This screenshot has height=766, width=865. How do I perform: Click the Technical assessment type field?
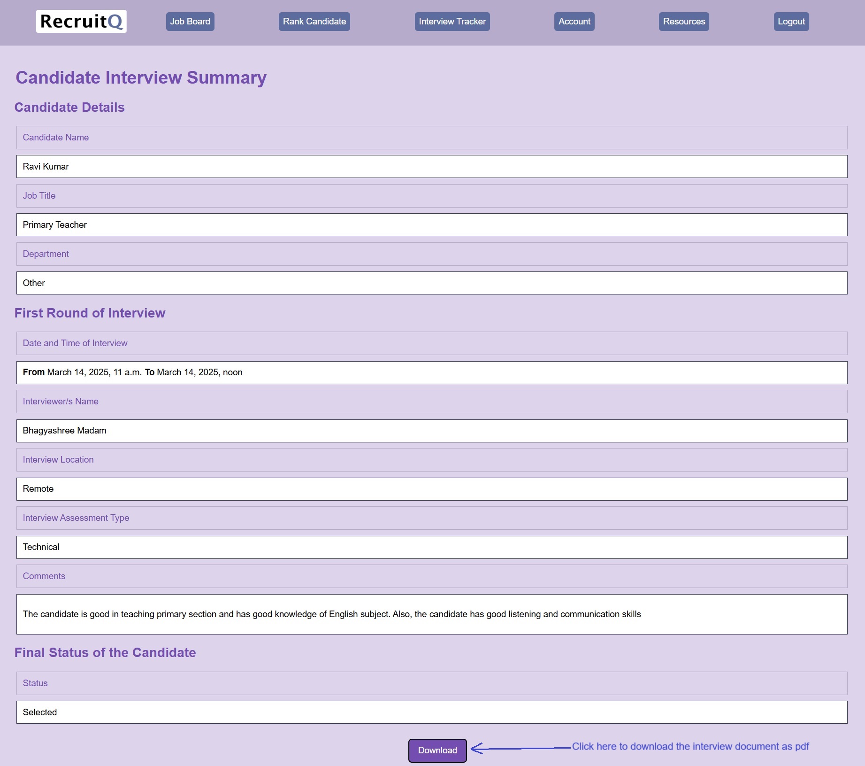(432, 547)
